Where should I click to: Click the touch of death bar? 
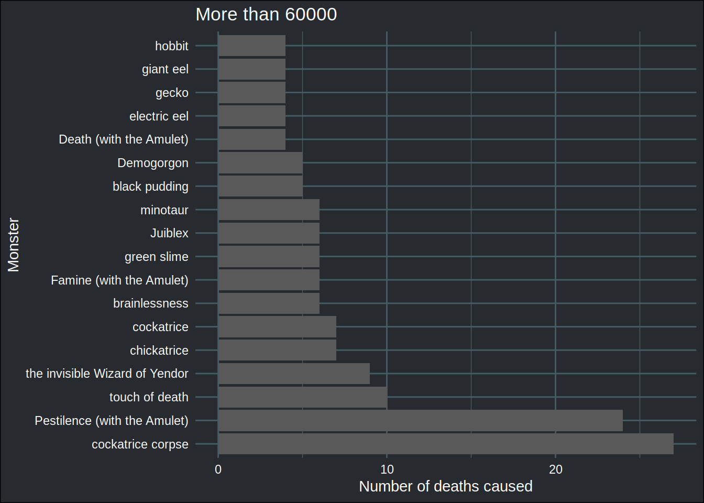click(303, 397)
